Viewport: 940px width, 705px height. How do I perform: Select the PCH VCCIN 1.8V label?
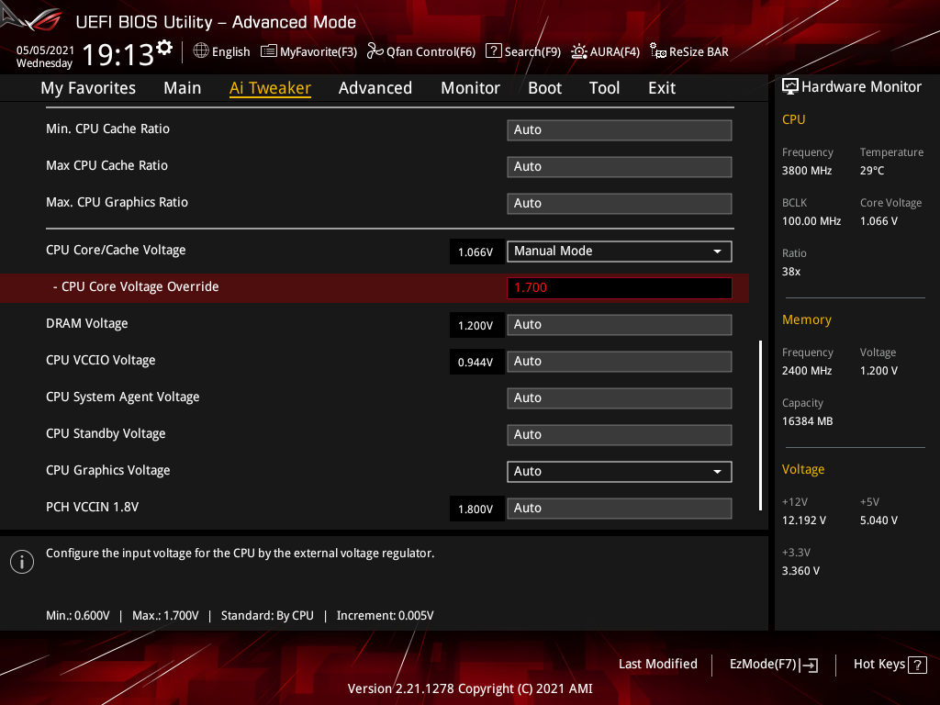click(x=93, y=507)
